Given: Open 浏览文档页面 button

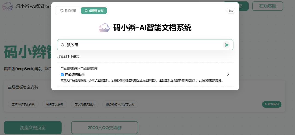Looking at the screenshot, I should (33, 128).
